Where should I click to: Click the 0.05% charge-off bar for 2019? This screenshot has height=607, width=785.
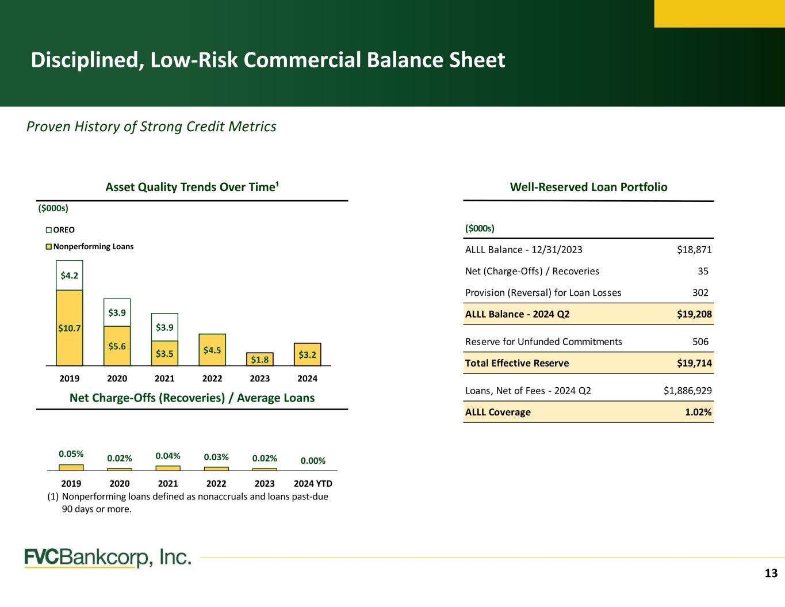(71, 468)
